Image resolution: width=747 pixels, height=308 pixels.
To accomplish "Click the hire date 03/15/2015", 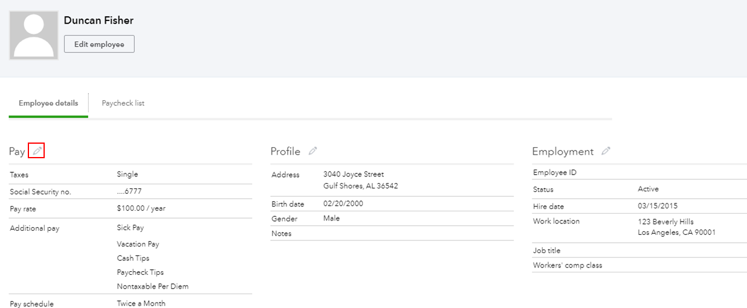I will click(658, 207).
